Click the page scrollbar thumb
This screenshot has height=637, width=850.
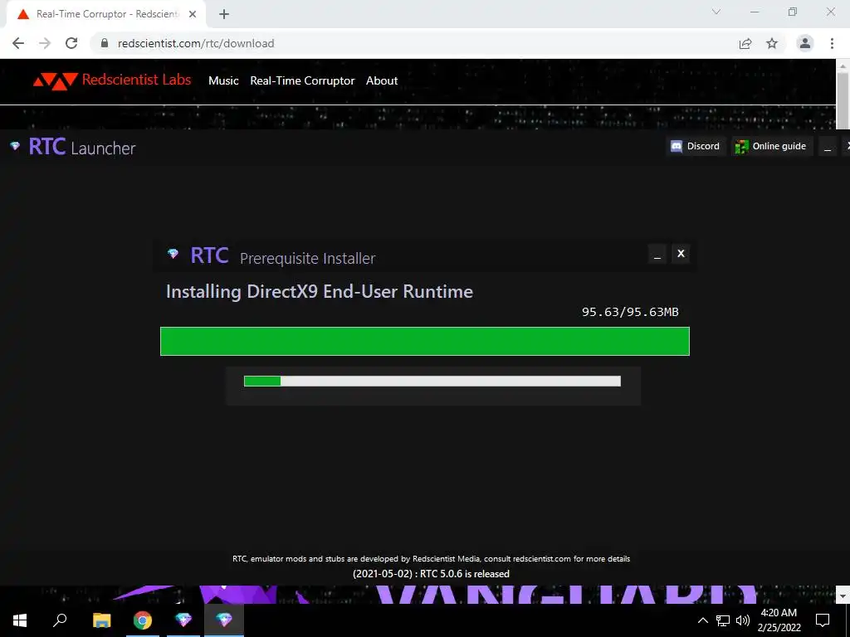pos(843,100)
